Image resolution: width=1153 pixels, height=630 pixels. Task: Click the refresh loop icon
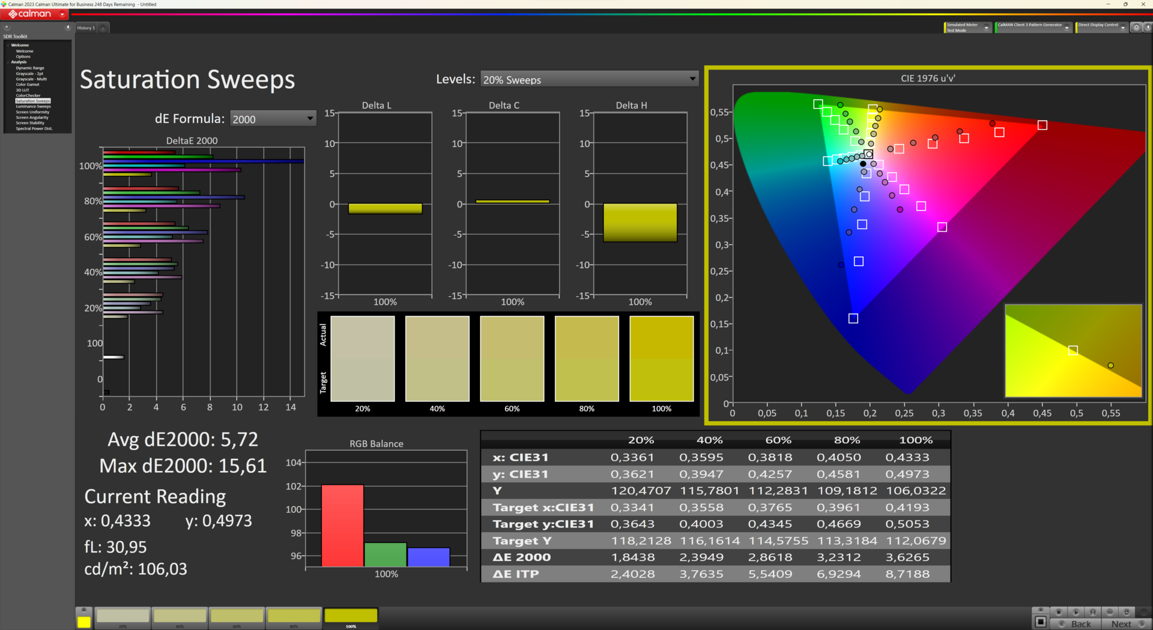1127,612
